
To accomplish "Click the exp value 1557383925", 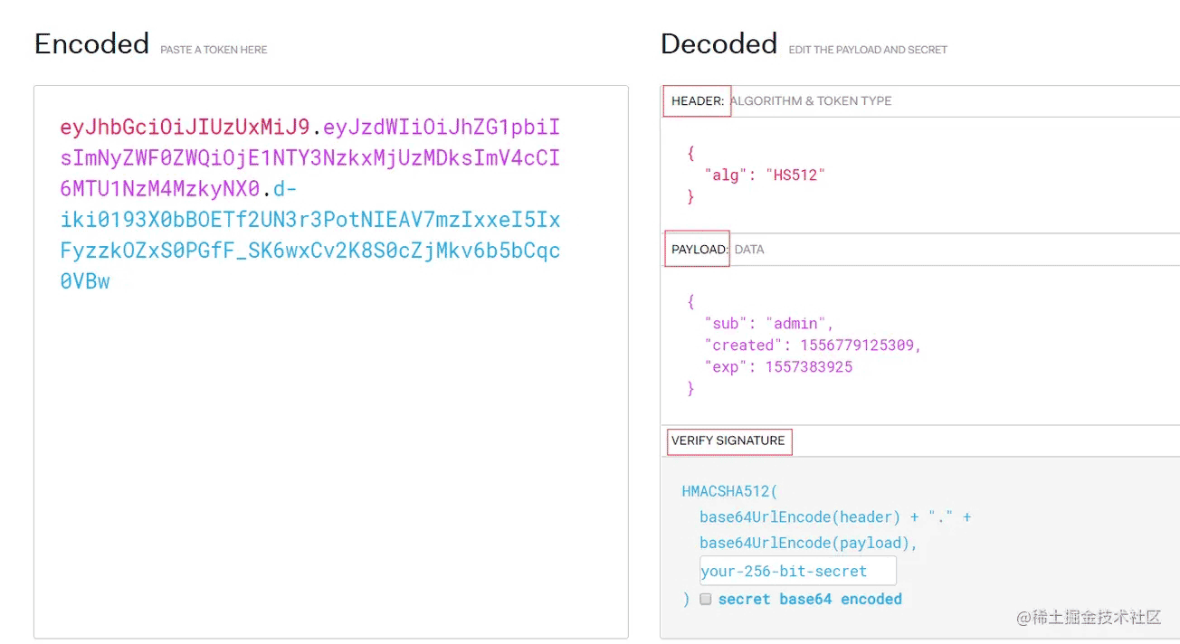I will 808,366.
